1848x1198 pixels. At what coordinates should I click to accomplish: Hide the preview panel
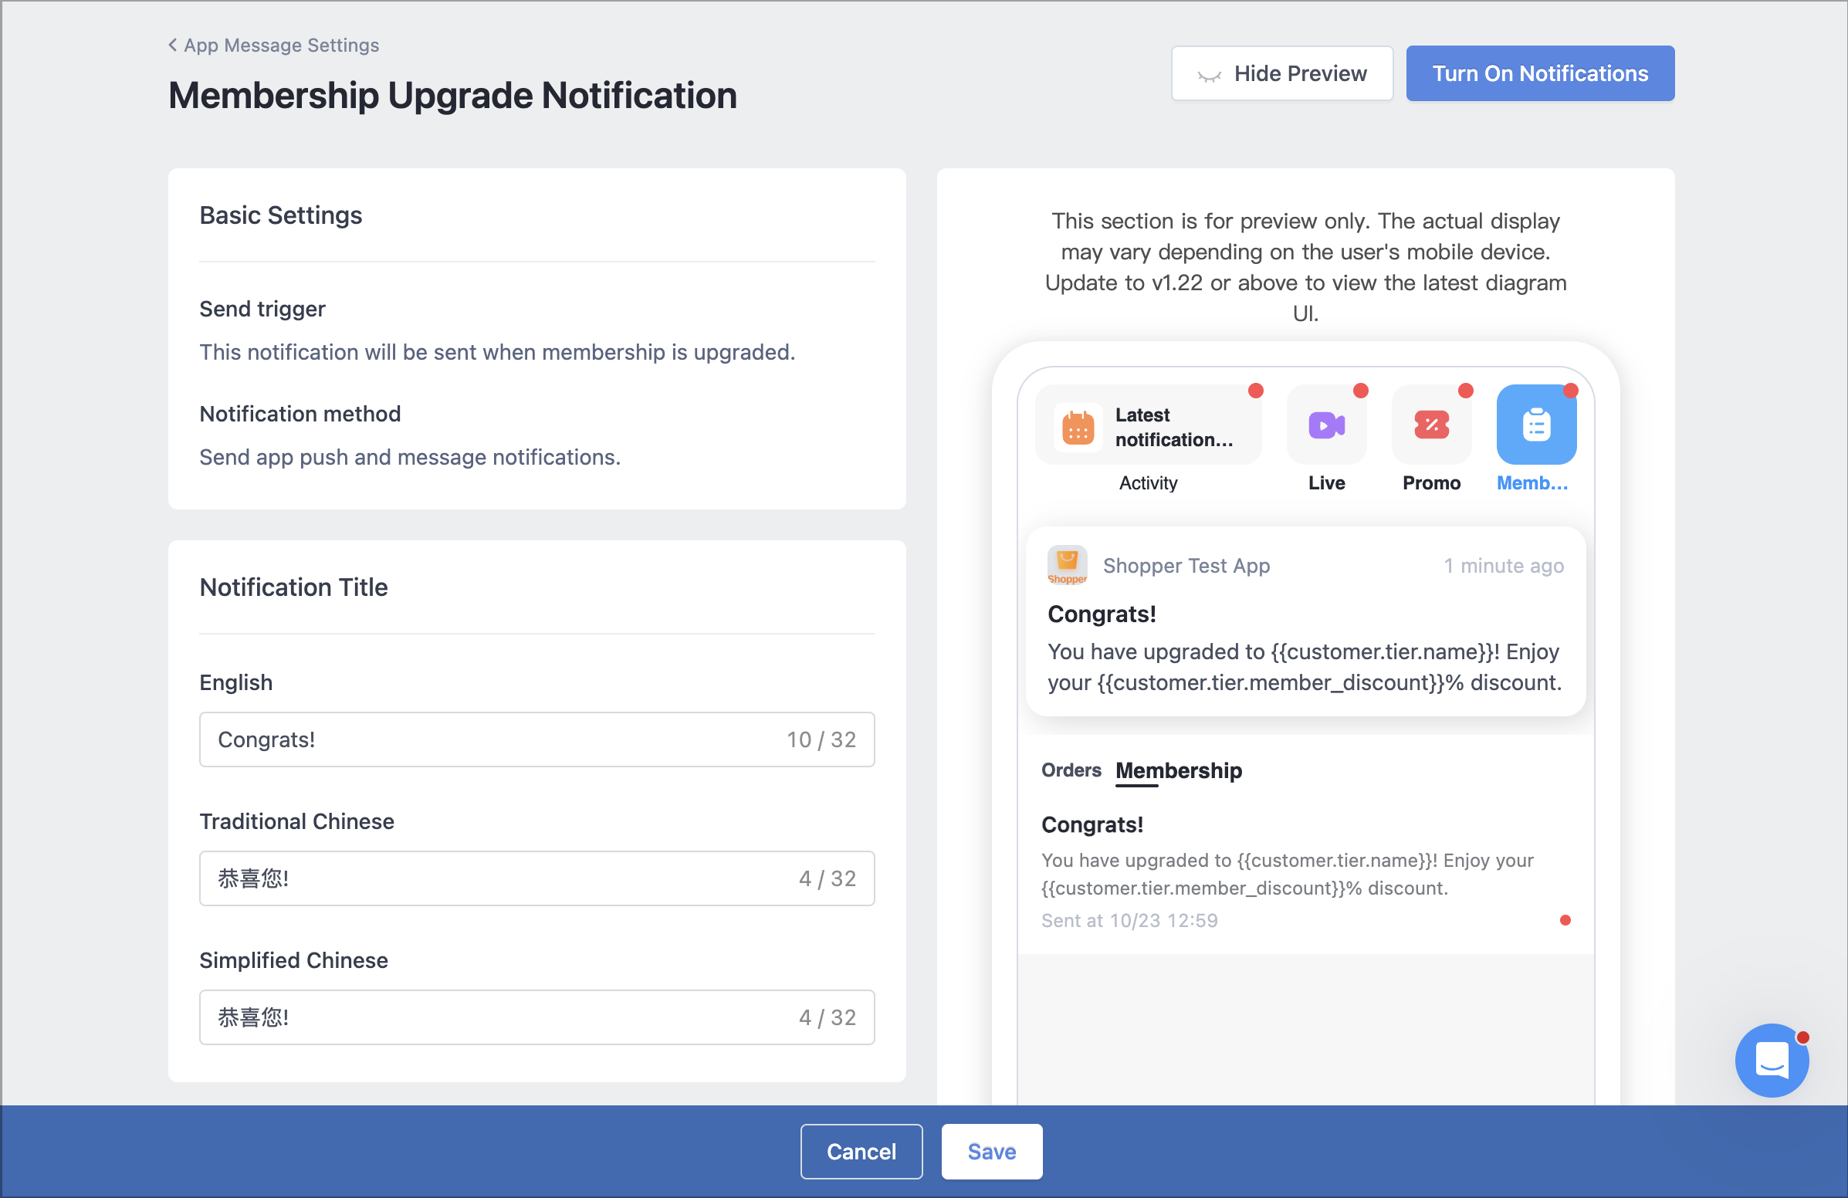point(1282,73)
